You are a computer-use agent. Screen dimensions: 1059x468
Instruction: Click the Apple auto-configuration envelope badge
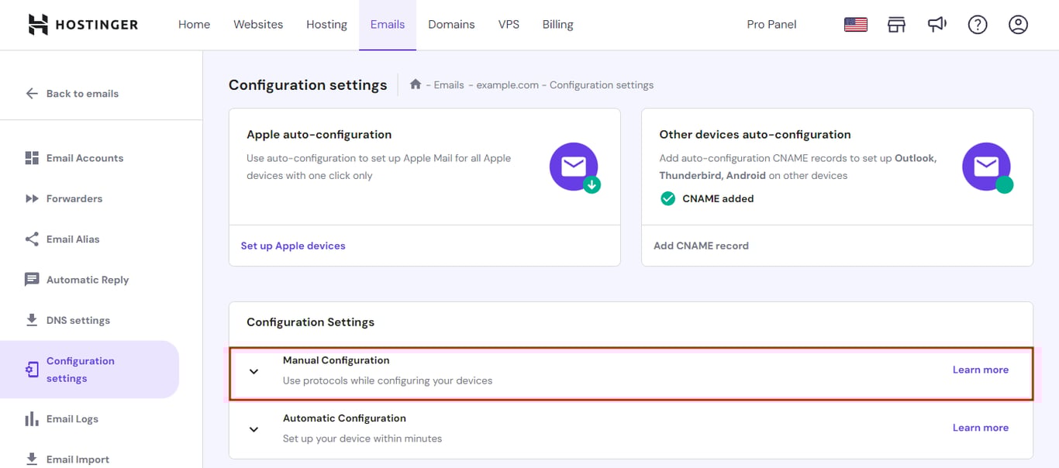[x=574, y=167]
